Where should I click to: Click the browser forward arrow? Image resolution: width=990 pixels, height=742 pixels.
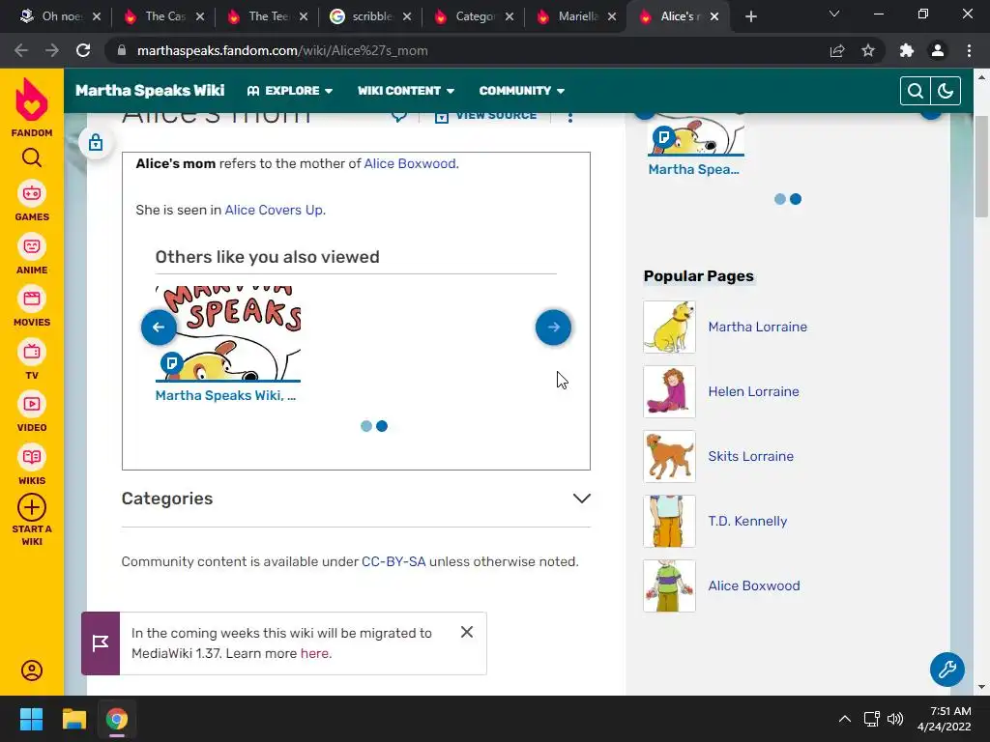tap(52, 50)
